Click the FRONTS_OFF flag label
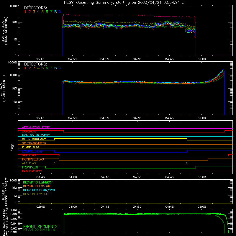This screenshot has height=236, width=236. (x=31, y=167)
